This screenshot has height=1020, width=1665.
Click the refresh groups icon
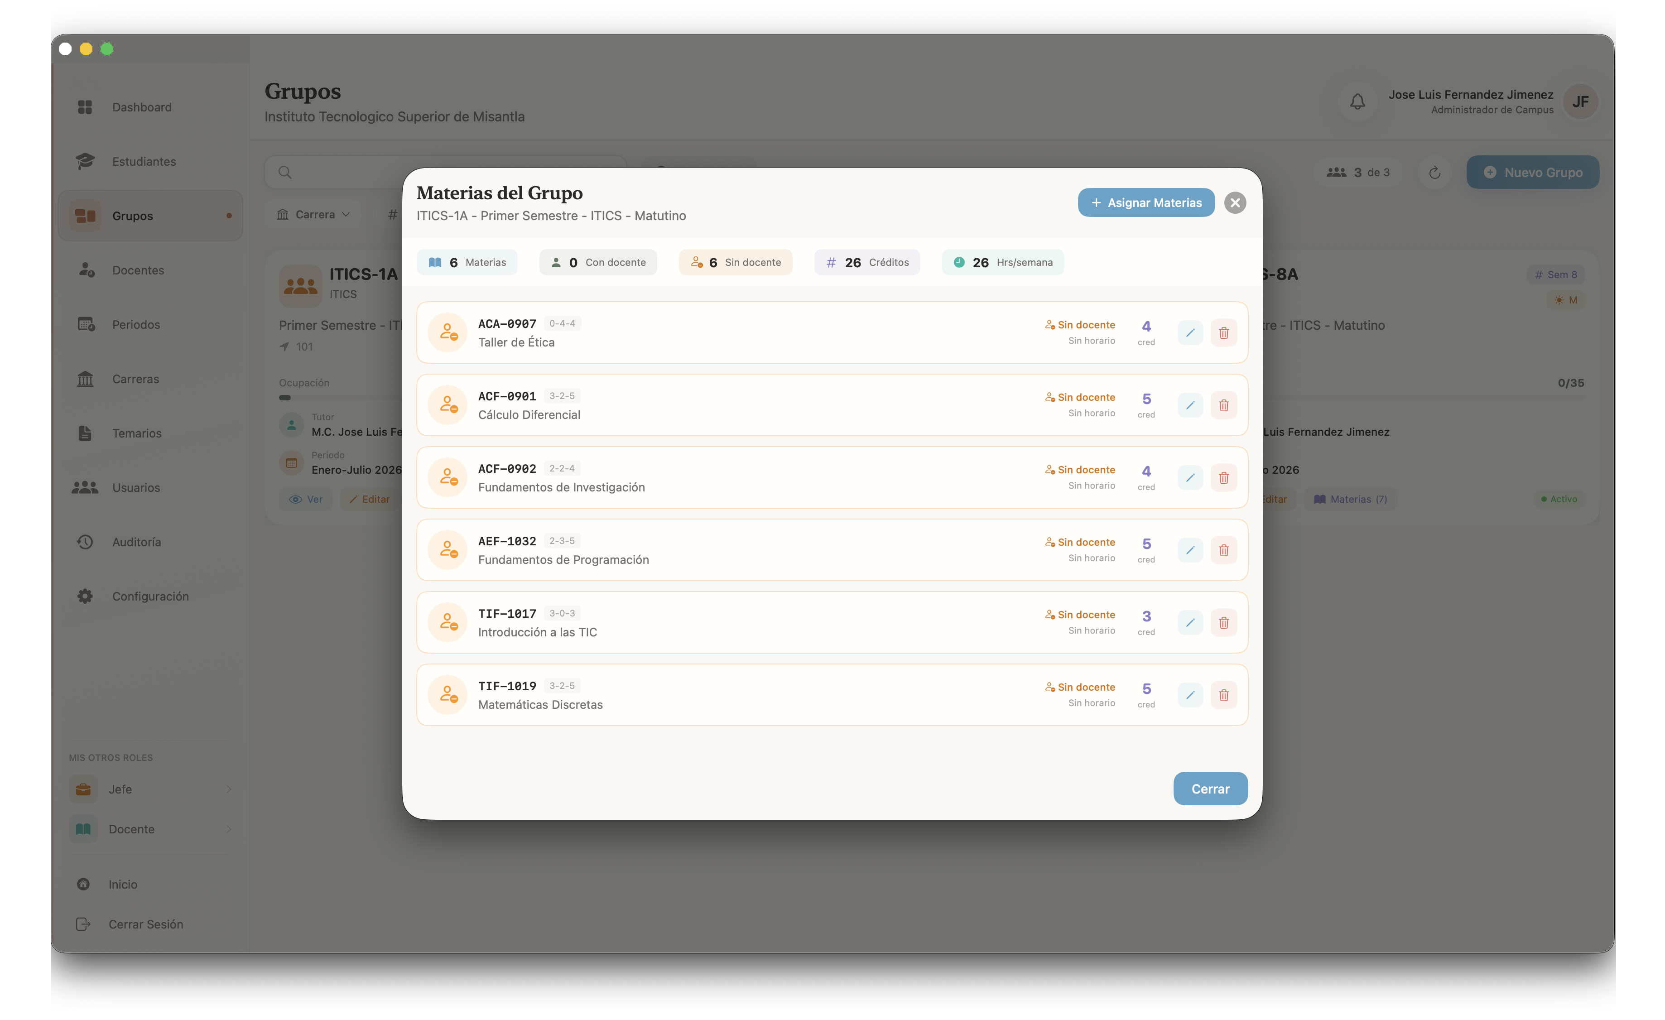point(1434,173)
